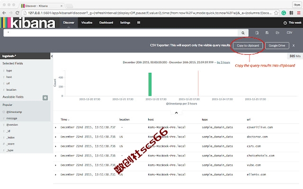Select the type field in Selected Fields
This screenshot has width=303, height=189.
pos(9,70)
